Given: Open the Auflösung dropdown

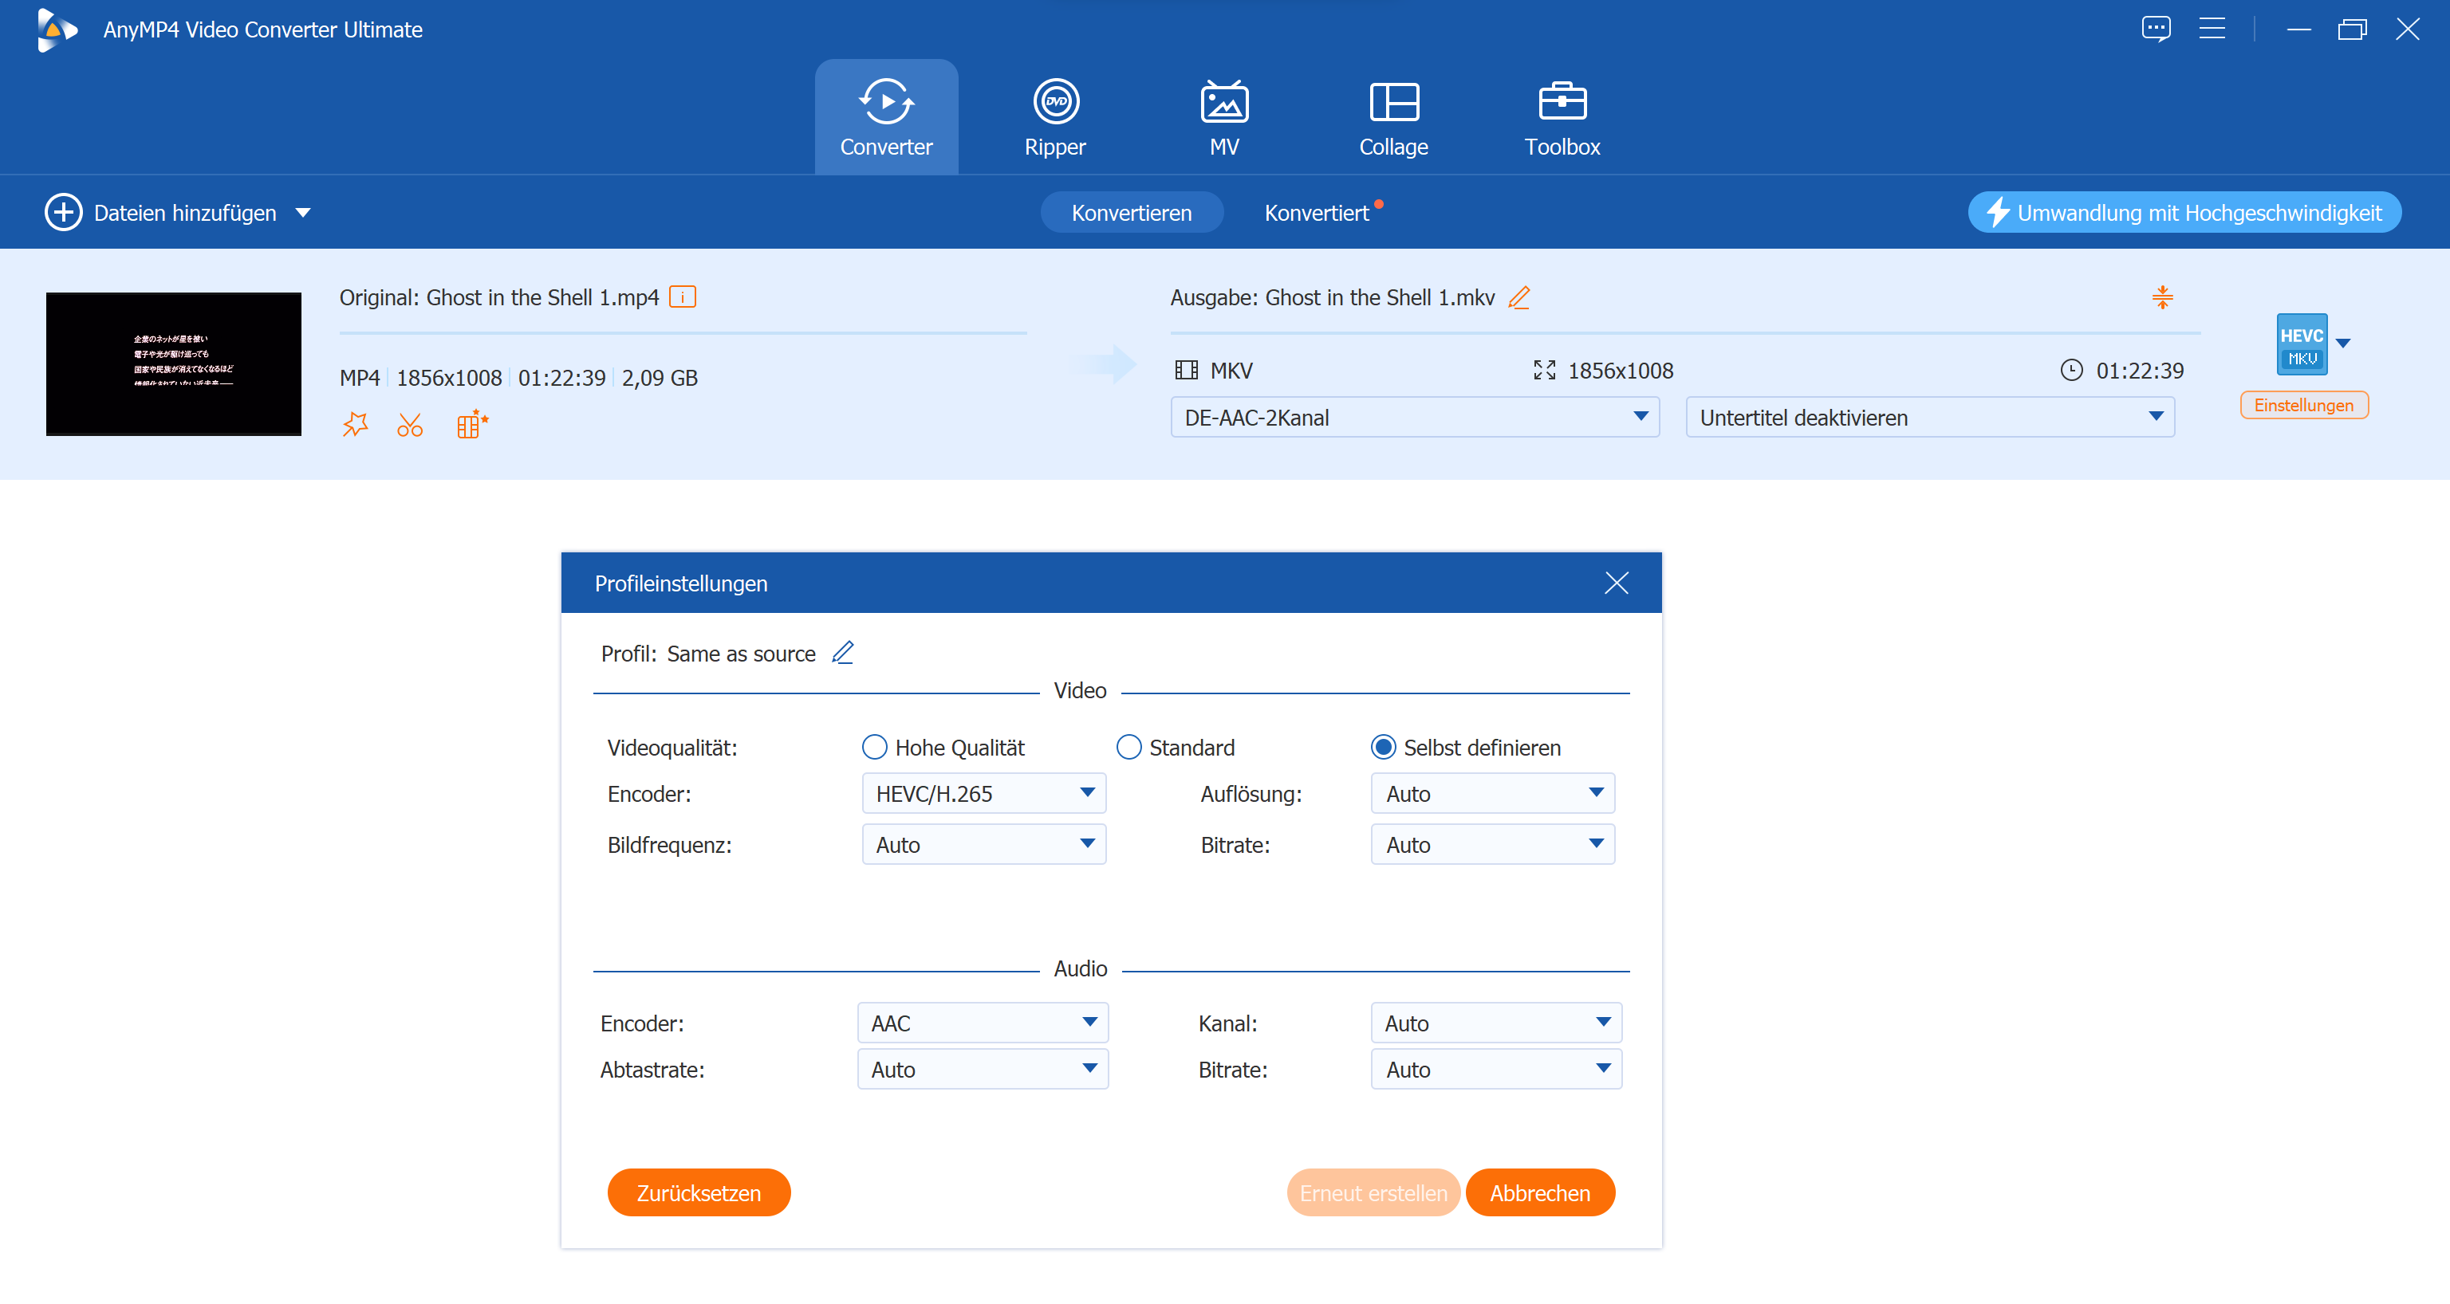Looking at the screenshot, I should (1492, 792).
